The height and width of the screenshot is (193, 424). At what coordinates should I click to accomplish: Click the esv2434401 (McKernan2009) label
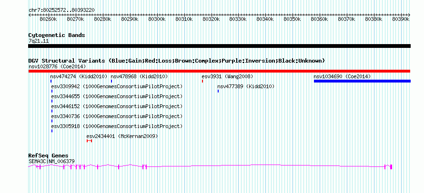[122, 136]
